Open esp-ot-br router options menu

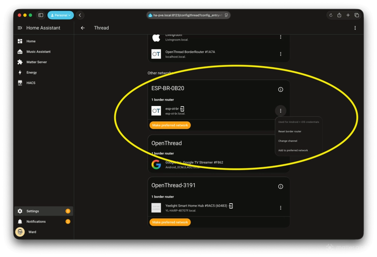(x=280, y=111)
